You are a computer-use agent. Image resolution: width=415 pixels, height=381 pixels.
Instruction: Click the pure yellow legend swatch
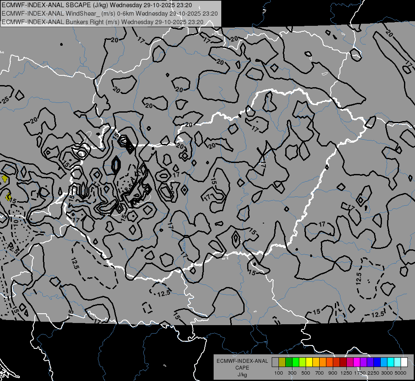[x=309, y=362]
